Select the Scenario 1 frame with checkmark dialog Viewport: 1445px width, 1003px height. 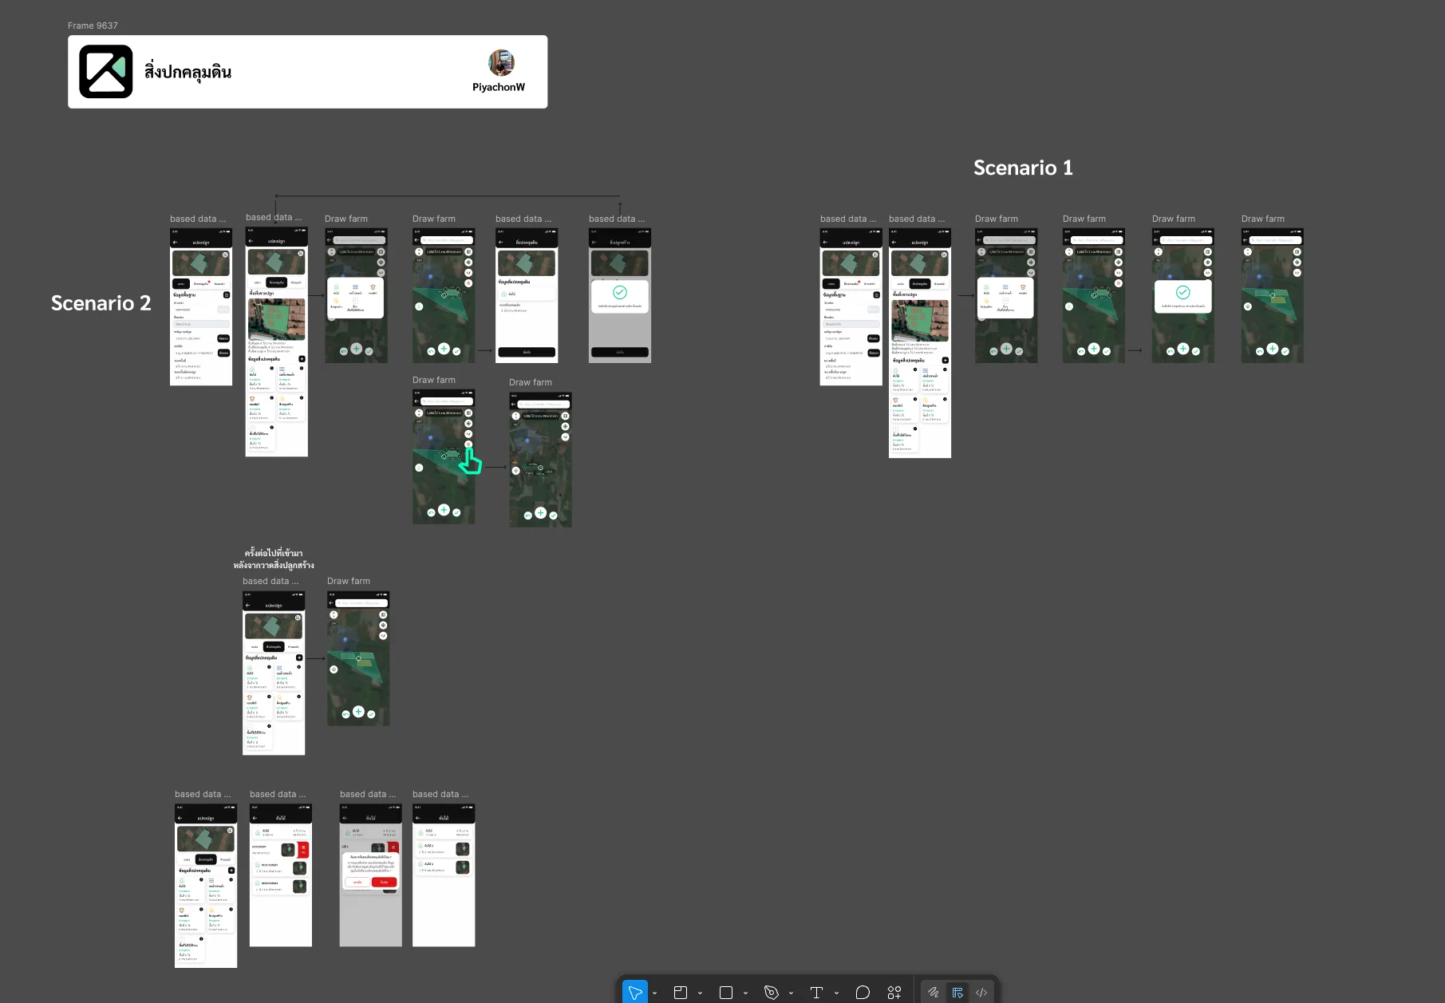[x=1183, y=295]
